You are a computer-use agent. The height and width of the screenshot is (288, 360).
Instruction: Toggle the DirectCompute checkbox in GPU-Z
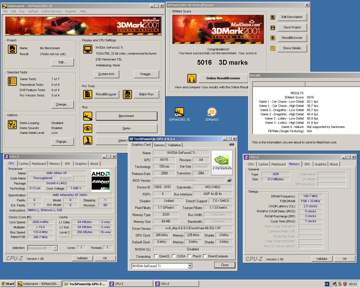205,256
